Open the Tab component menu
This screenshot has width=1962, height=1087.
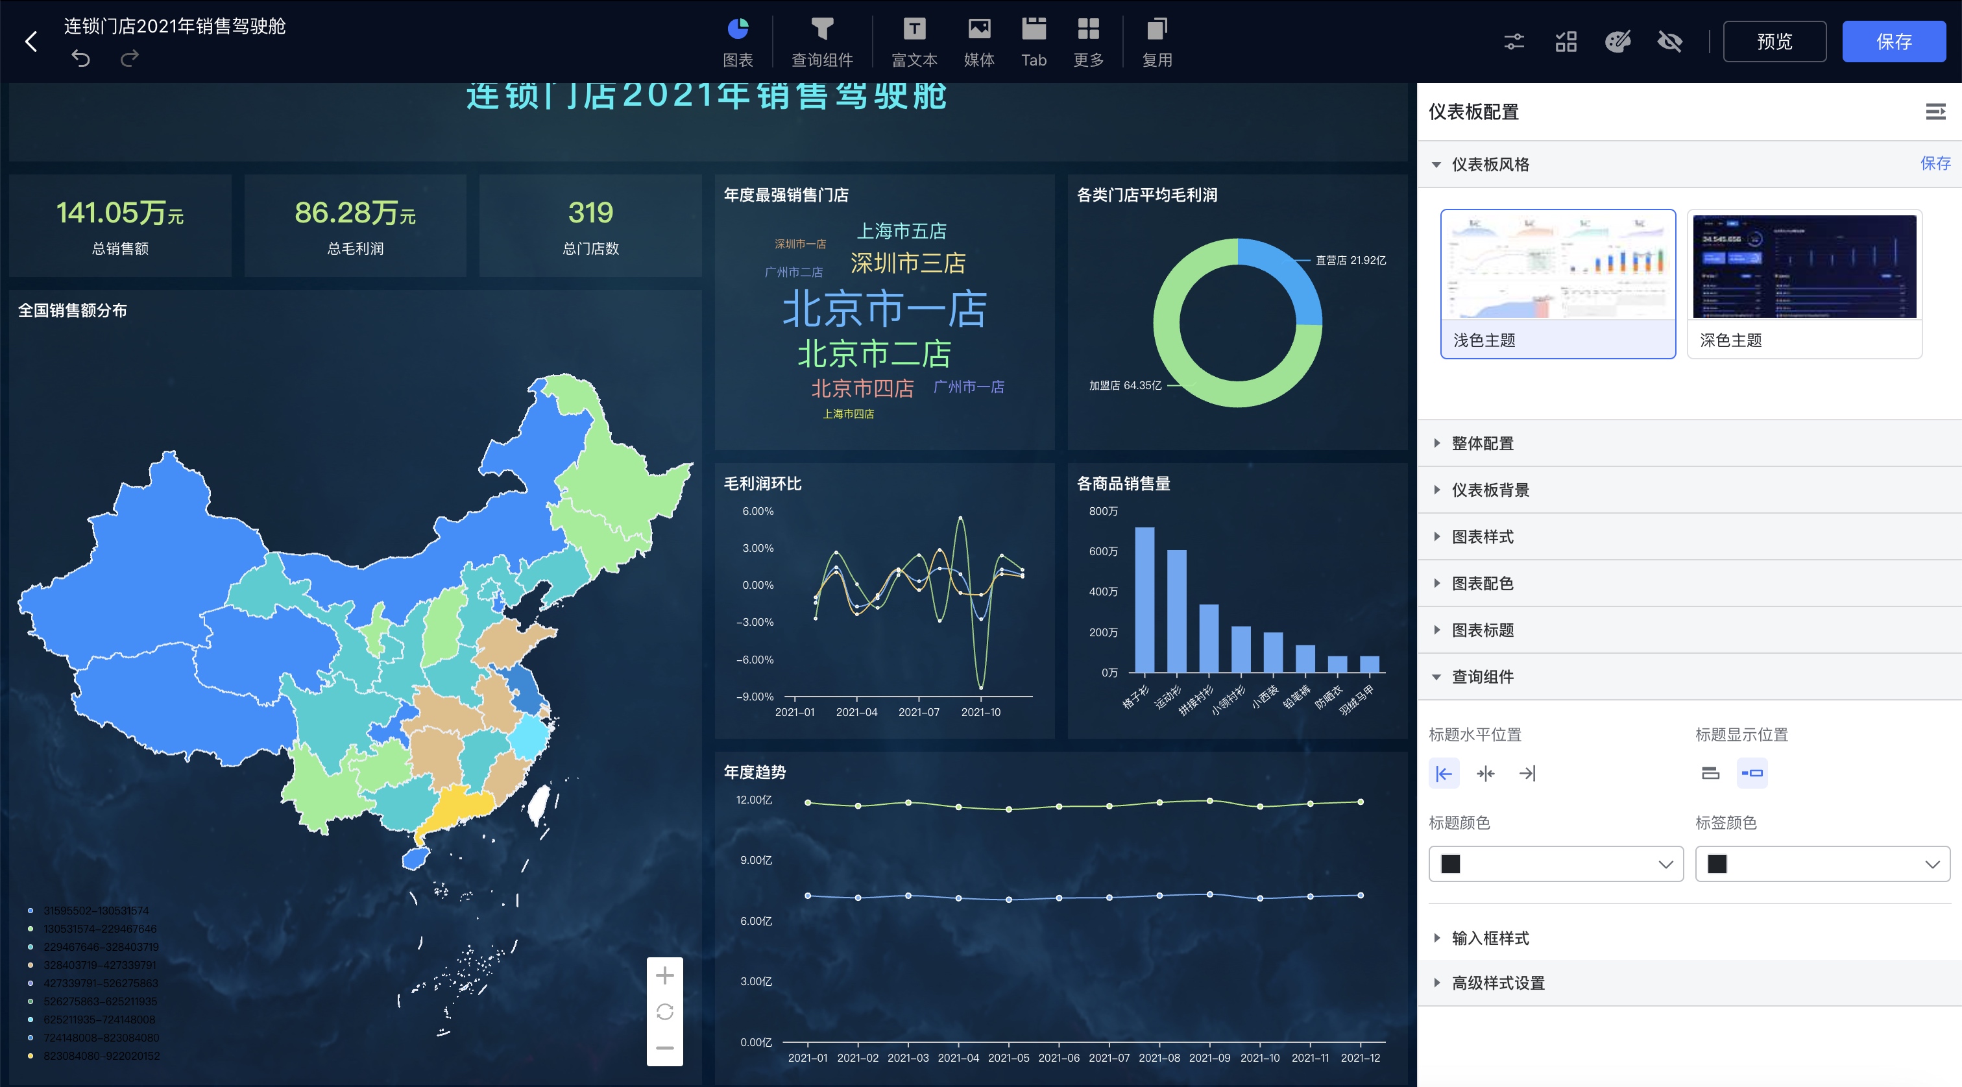click(x=1034, y=43)
